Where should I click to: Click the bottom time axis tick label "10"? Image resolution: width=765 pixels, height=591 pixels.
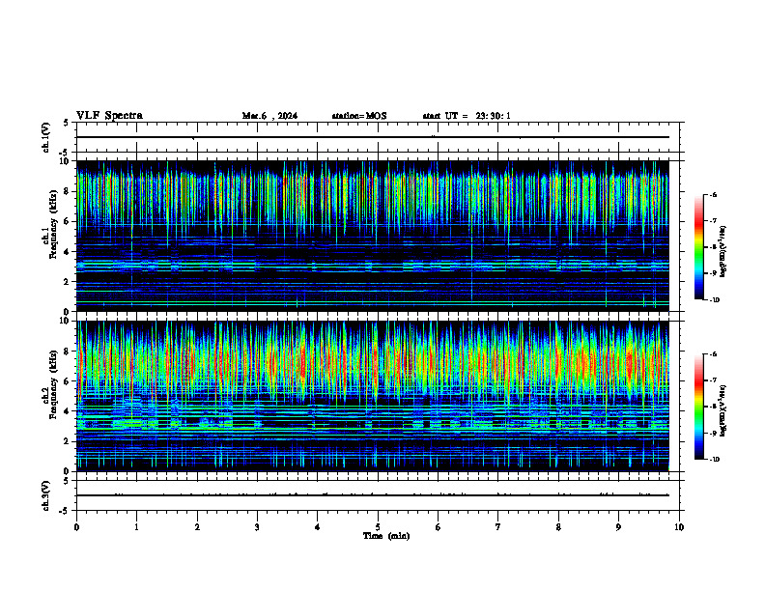point(679,527)
